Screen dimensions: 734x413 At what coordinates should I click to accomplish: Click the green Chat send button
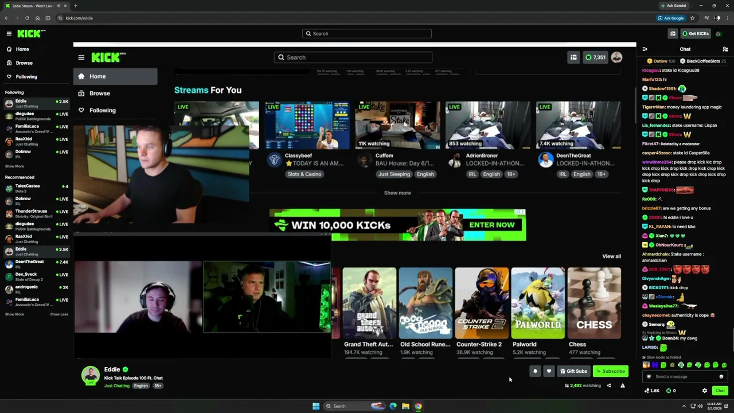point(720,391)
